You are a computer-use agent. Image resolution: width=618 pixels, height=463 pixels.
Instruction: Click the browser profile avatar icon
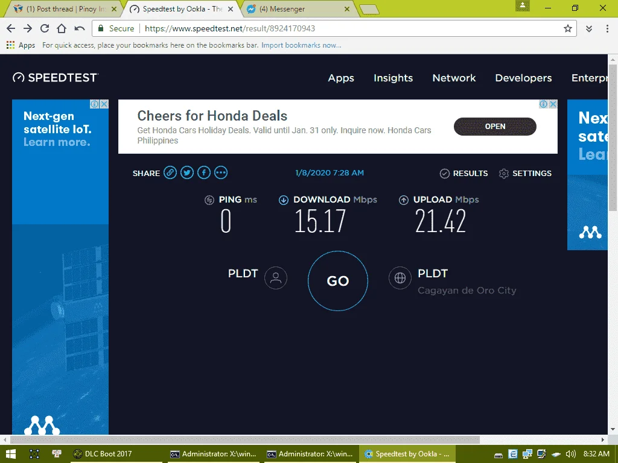523,5
